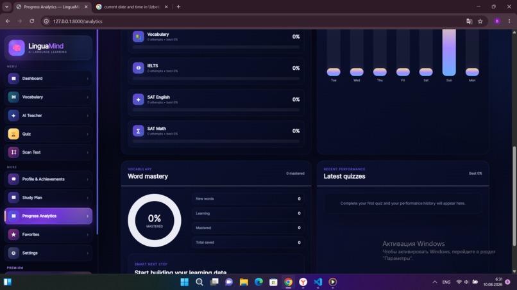Click the New words row
Screen dimensions: 517x290
coord(248,198)
